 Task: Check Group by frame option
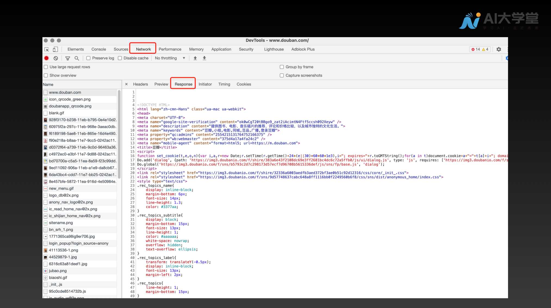pyautogui.click(x=282, y=67)
